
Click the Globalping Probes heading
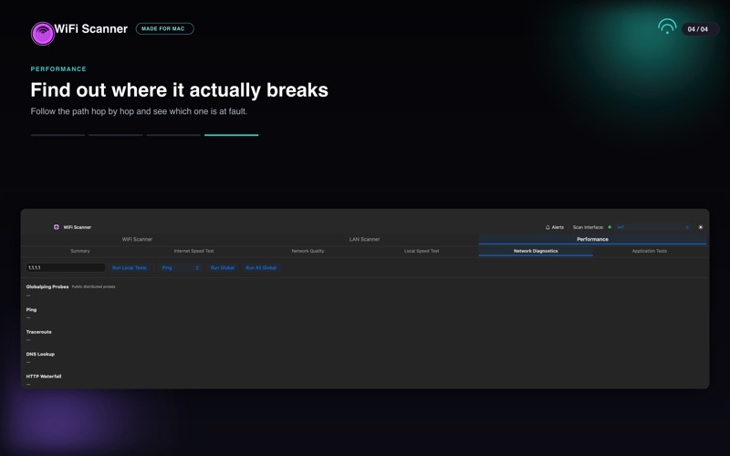[47, 286]
